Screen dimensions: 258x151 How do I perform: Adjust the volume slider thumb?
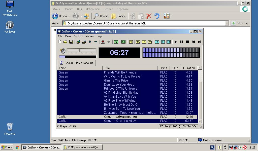tap(79, 51)
